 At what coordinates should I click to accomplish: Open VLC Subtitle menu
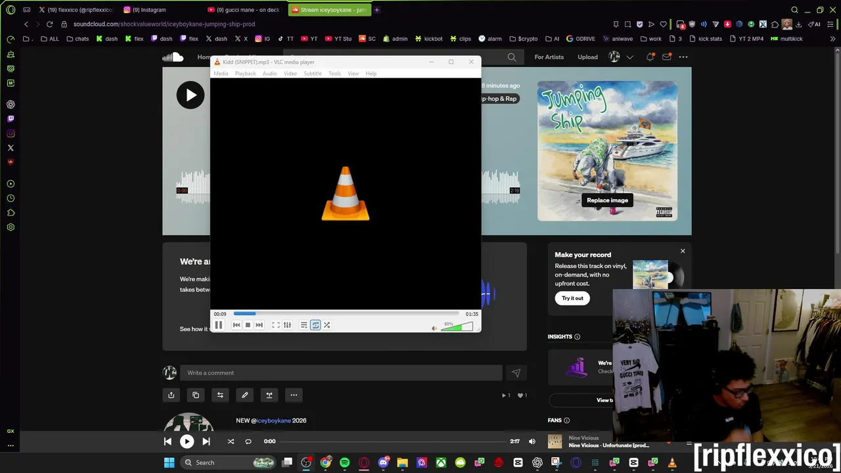point(312,74)
